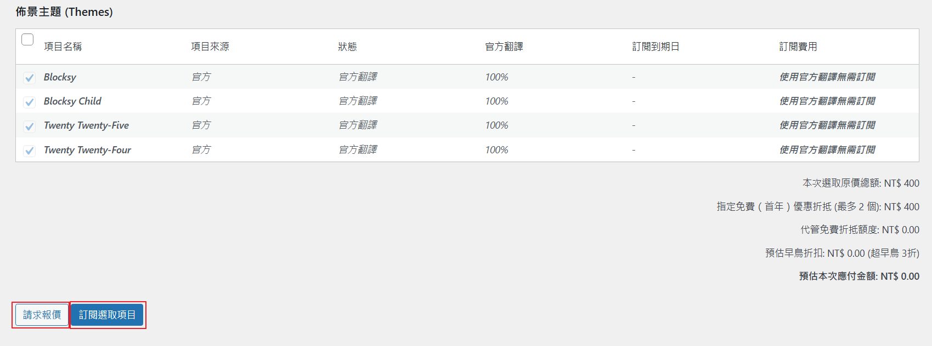Click the Blocksy name in first row

point(60,77)
